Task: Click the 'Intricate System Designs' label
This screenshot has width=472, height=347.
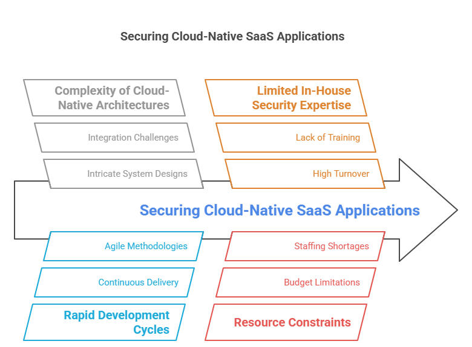Action: point(137,174)
